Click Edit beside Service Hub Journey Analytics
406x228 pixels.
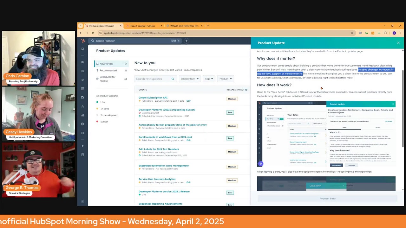(x=188, y=182)
